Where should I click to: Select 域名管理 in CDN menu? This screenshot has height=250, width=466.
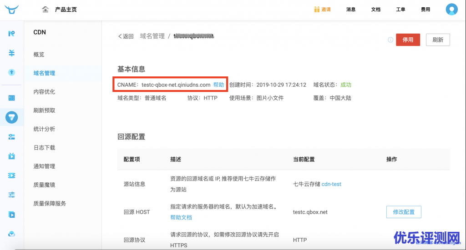pyautogui.click(x=44, y=73)
